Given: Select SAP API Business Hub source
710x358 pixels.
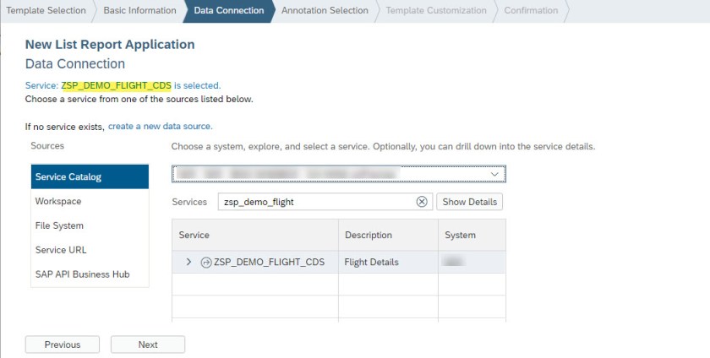Looking at the screenshot, I should (x=82, y=274).
